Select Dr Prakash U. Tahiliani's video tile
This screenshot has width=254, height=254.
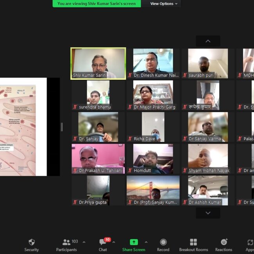pyautogui.click(x=98, y=159)
